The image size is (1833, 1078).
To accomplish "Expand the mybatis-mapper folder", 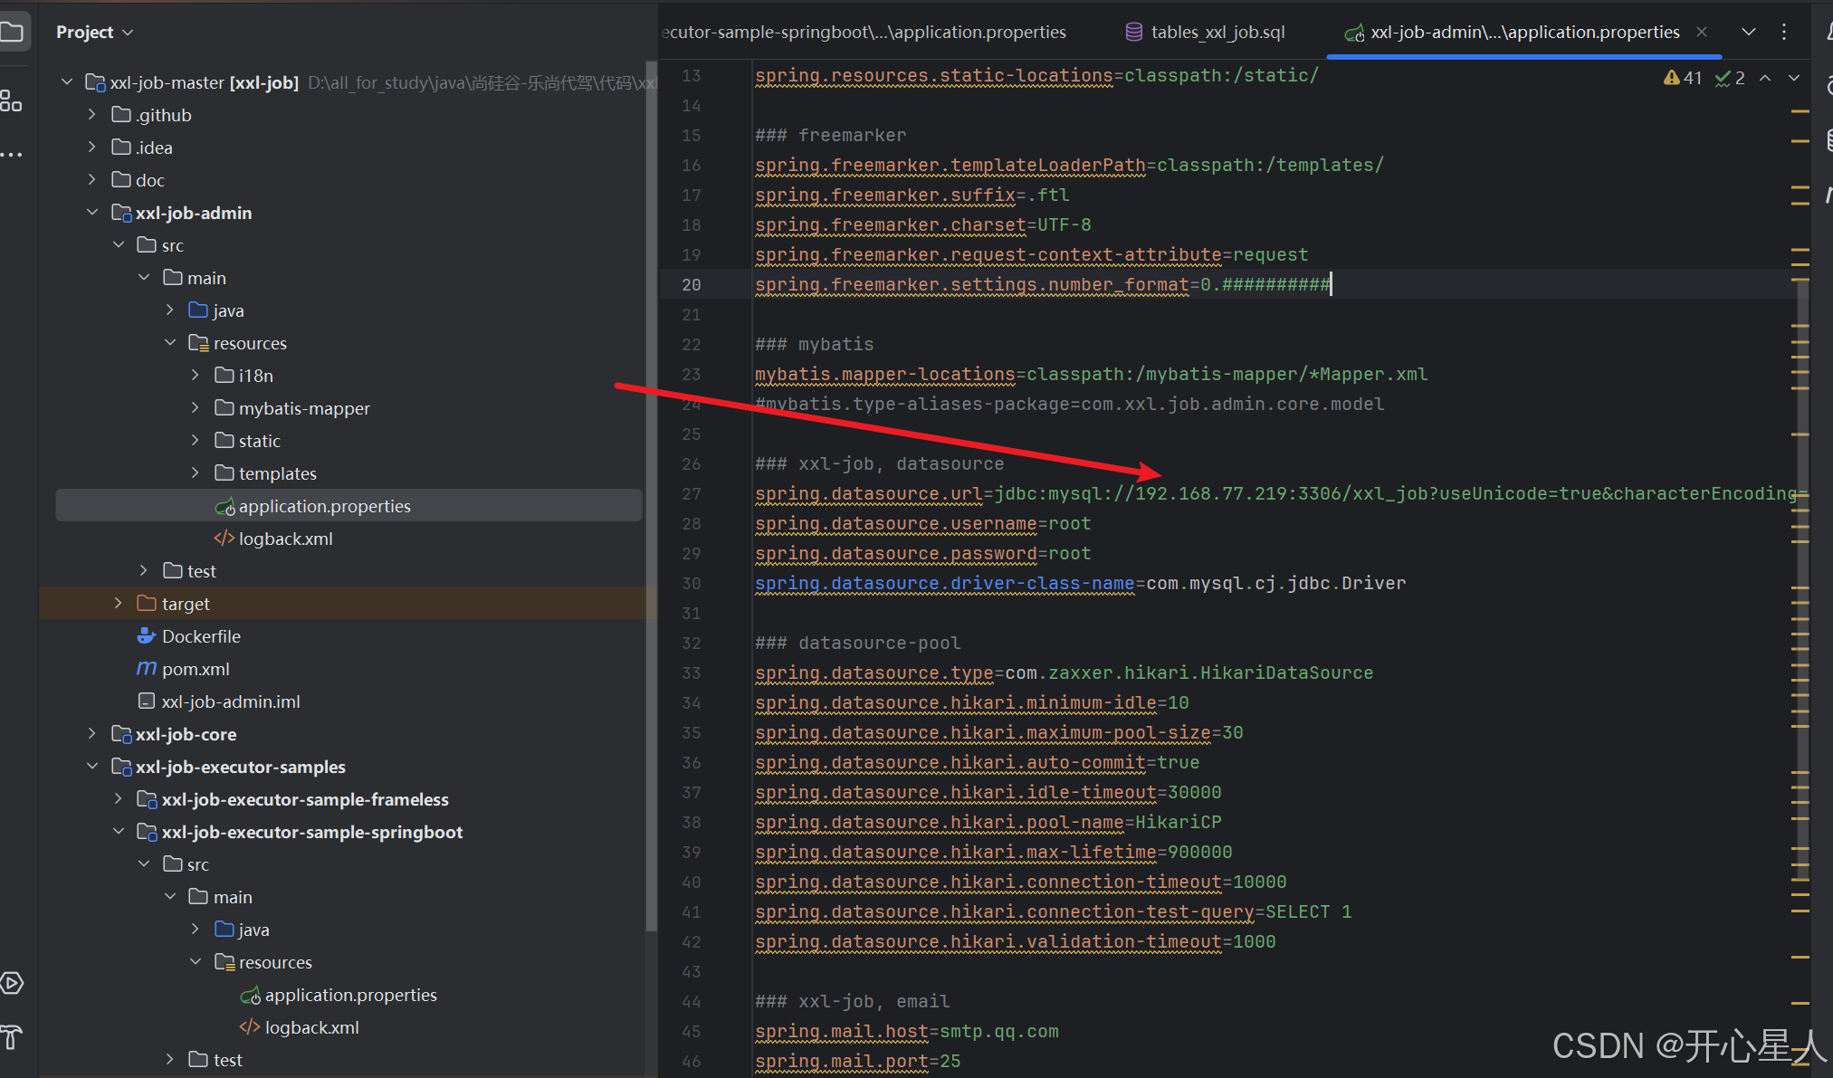I will [196, 408].
